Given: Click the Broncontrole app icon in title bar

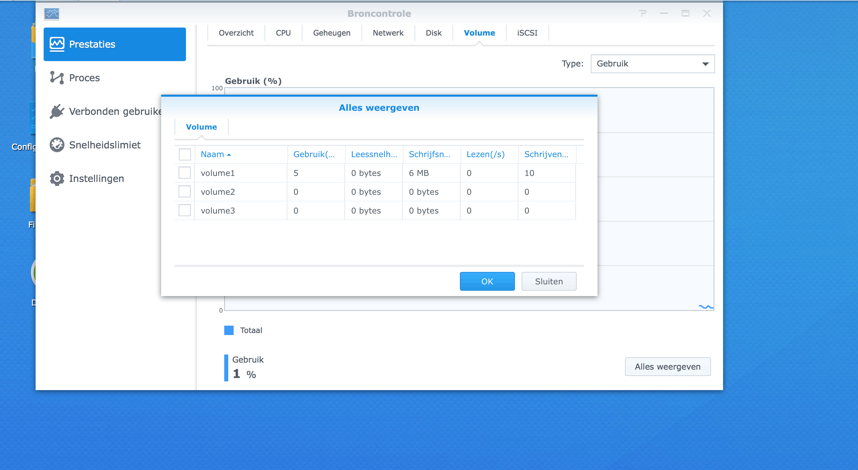Looking at the screenshot, I should click(52, 14).
